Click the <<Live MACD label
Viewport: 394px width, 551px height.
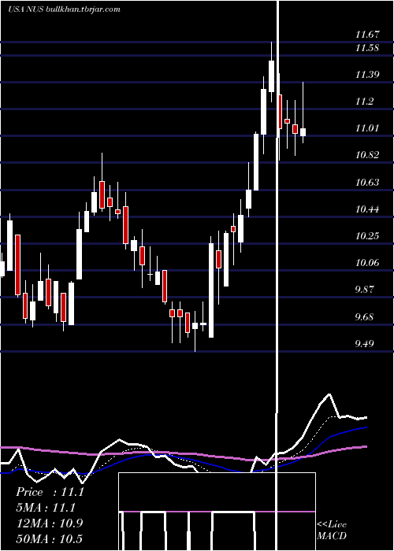pos(332,531)
